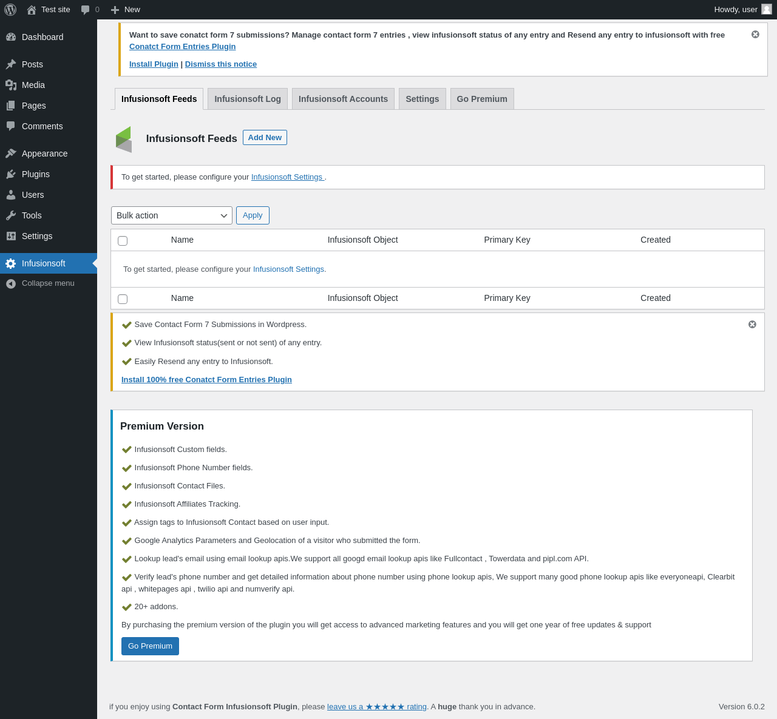This screenshot has height=719, width=777.
Task: Switch to the Infusionsoft Log tab
Action: pyautogui.click(x=248, y=99)
